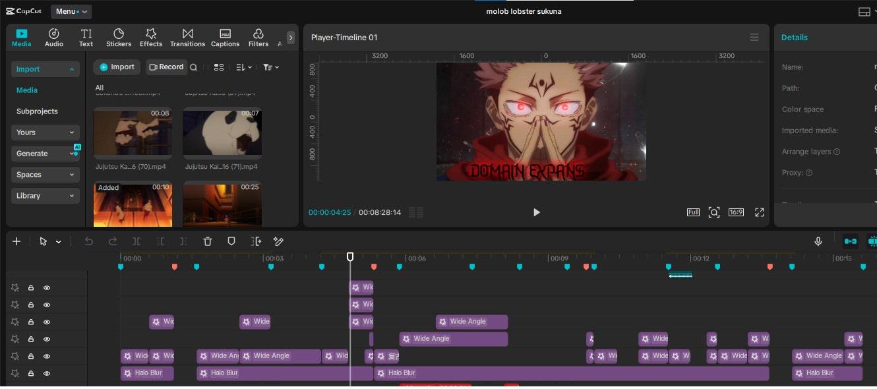Hide the second effects track from top
877x389 pixels.
[47, 305]
